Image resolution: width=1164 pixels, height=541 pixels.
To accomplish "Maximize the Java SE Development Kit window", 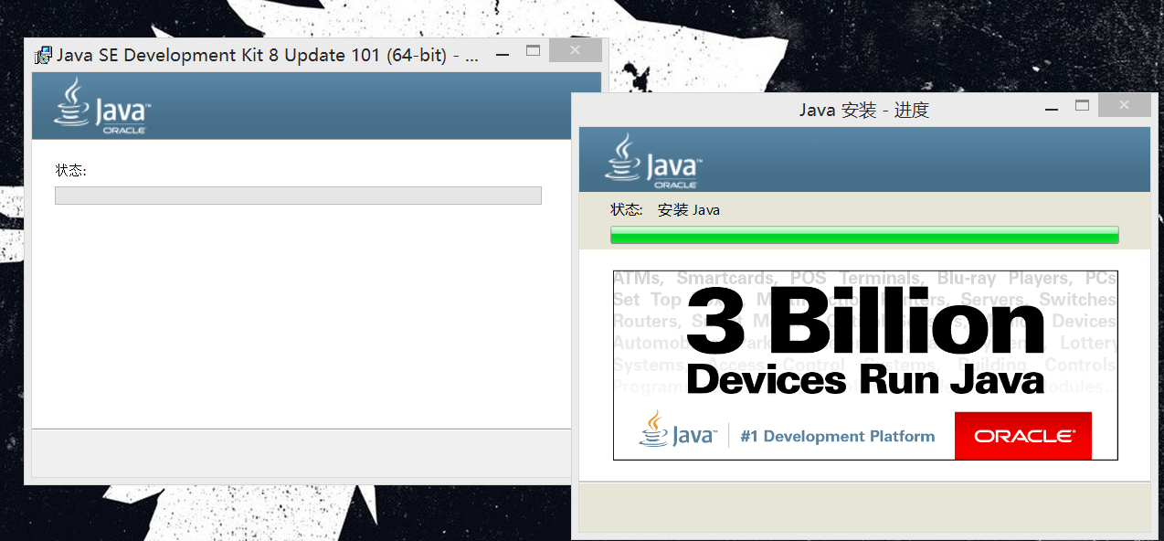I will [534, 51].
